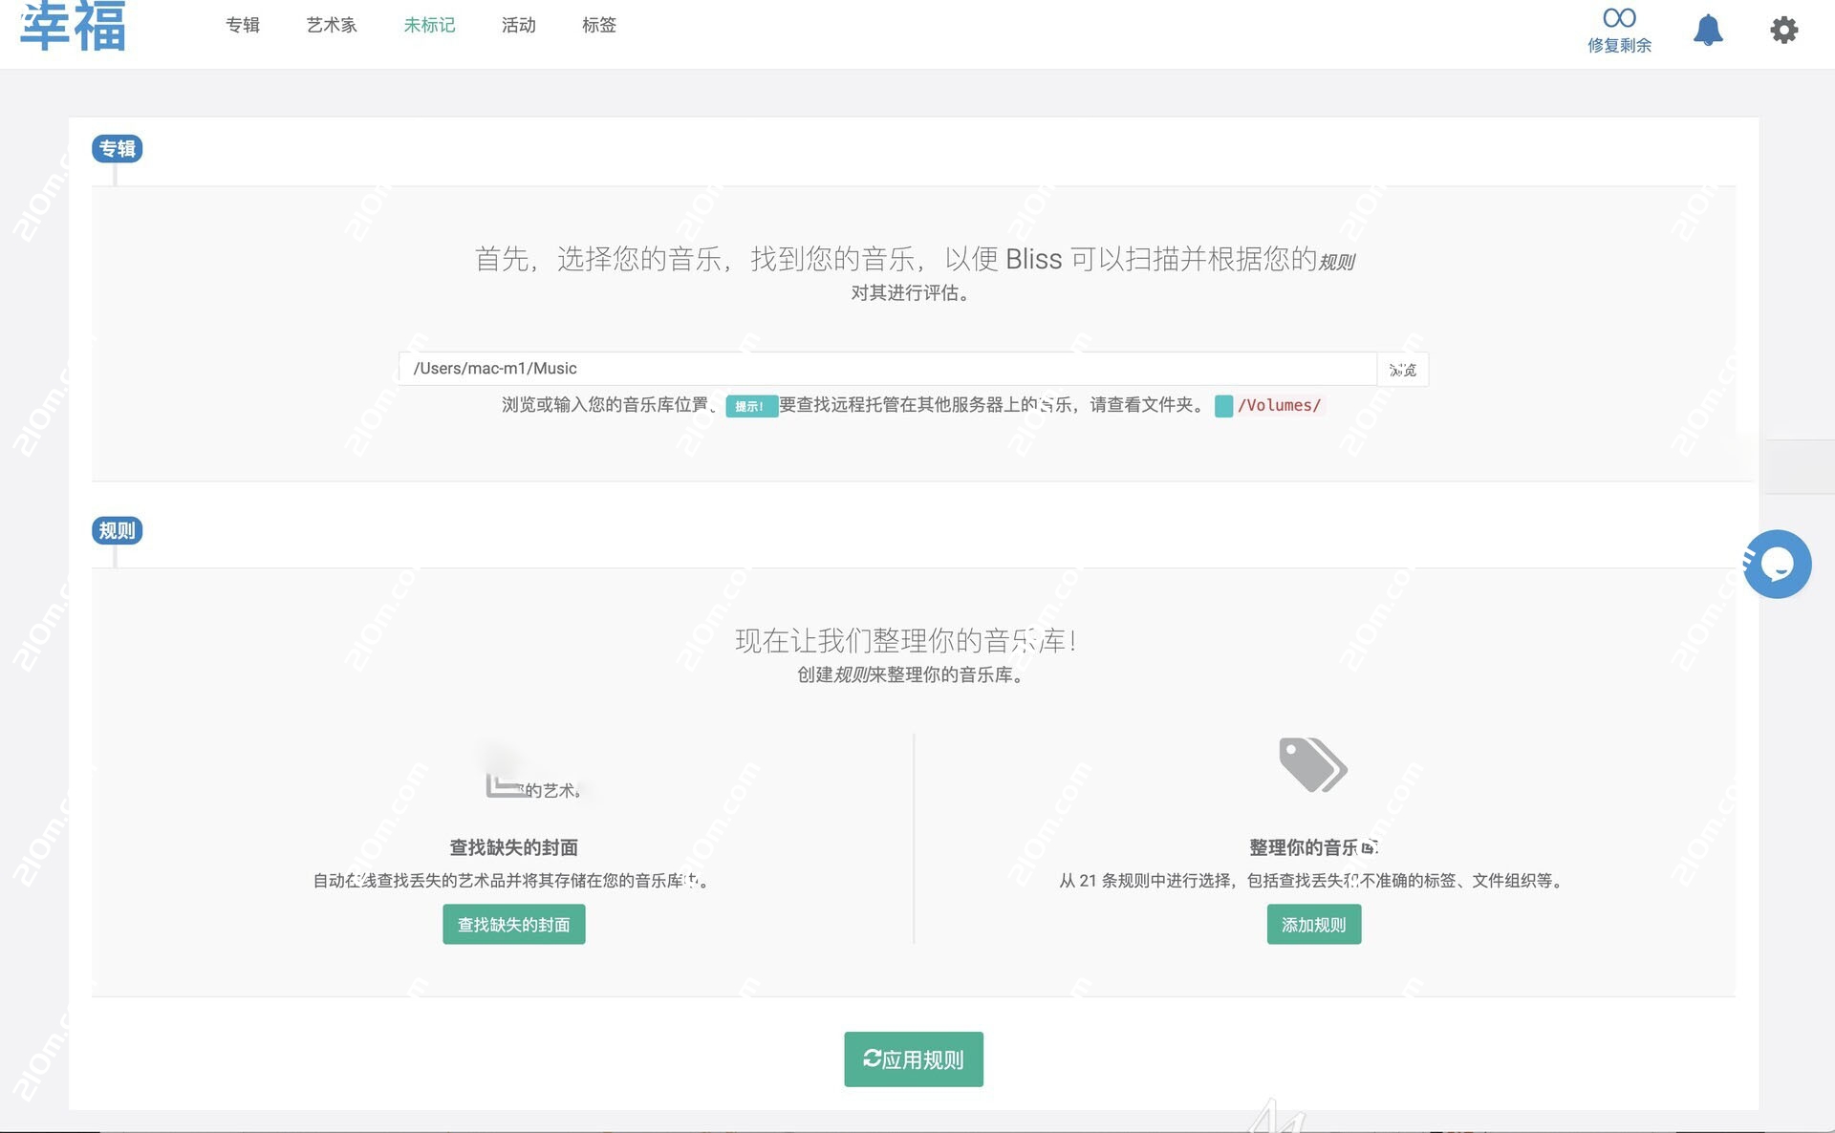This screenshot has width=1835, height=1133.
Task: Click the 添加规则 add rule button
Action: pyautogui.click(x=1314, y=925)
